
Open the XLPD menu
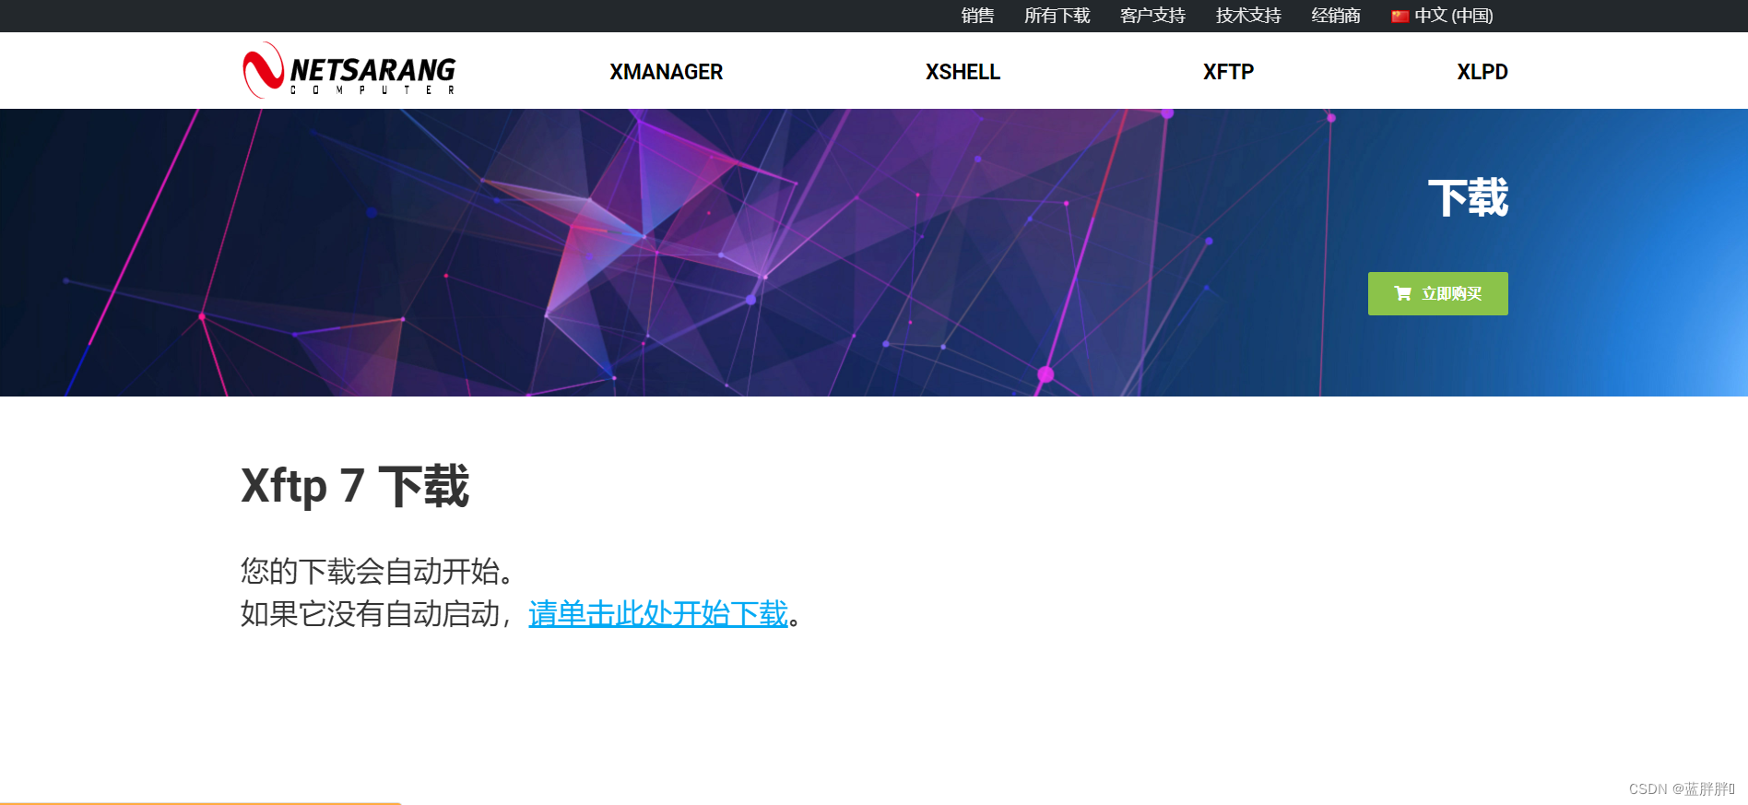1482,72
